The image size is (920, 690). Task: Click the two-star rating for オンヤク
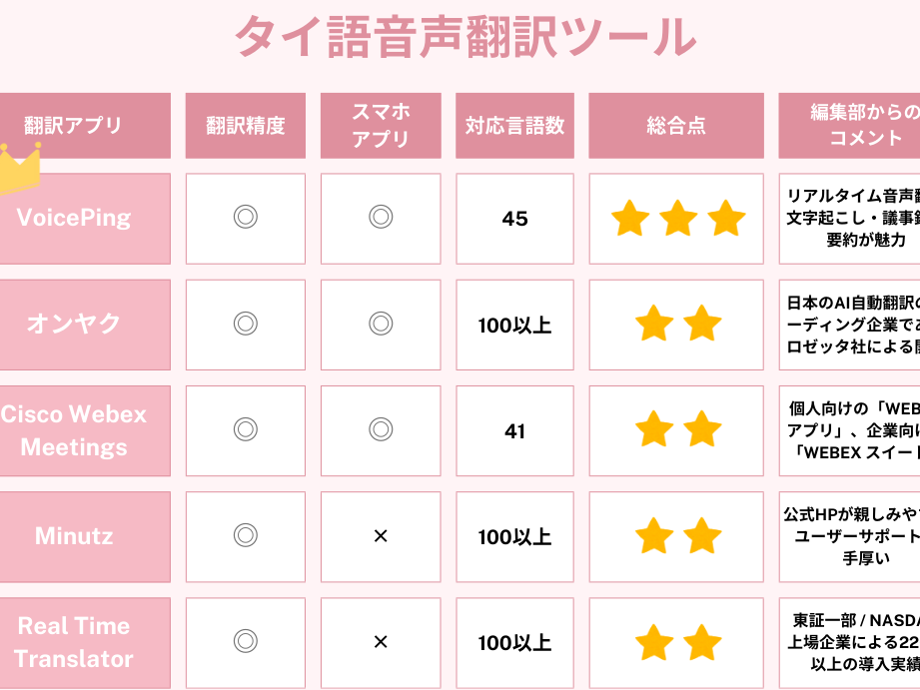pyautogui.click(x=677, y=324)
